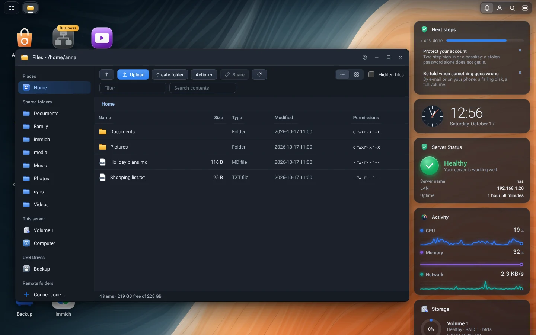Image resolution: width=536 pixels, height=335 pixels.
Task: Click the Search contents field
Action: (x=203, y=88)
